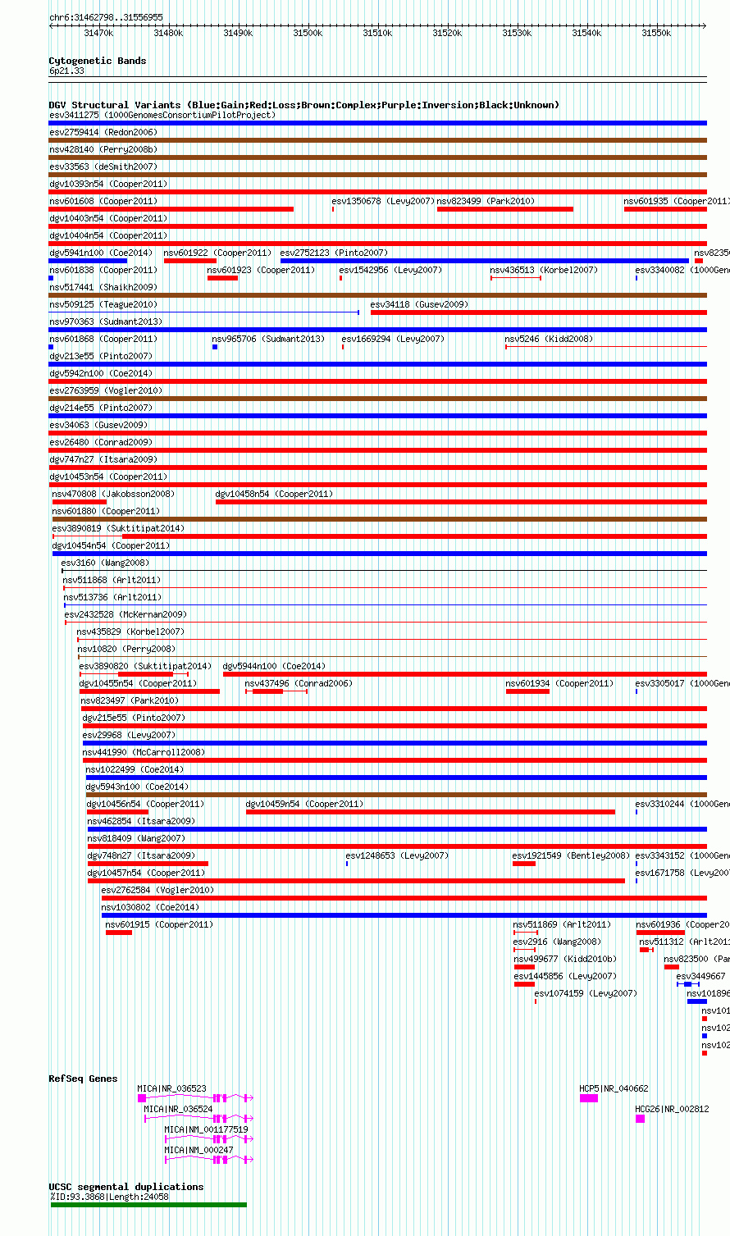Screen dimensions: 730x1236
Task: Click dgv10458n54 (Cooper2011) label
Action: (x=274, y=494)
